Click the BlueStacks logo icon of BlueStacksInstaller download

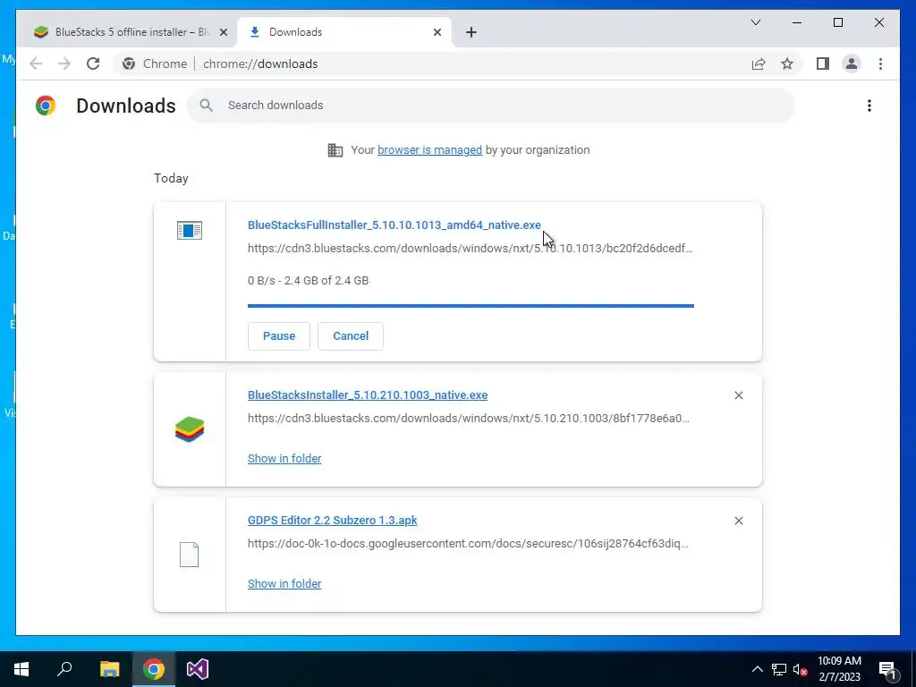190,429
